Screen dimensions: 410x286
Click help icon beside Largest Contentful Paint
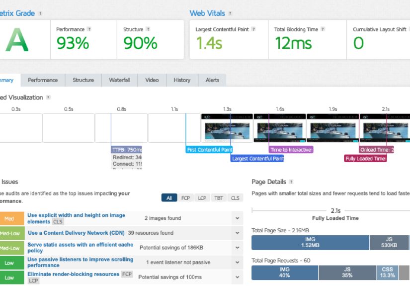[253, 29]
